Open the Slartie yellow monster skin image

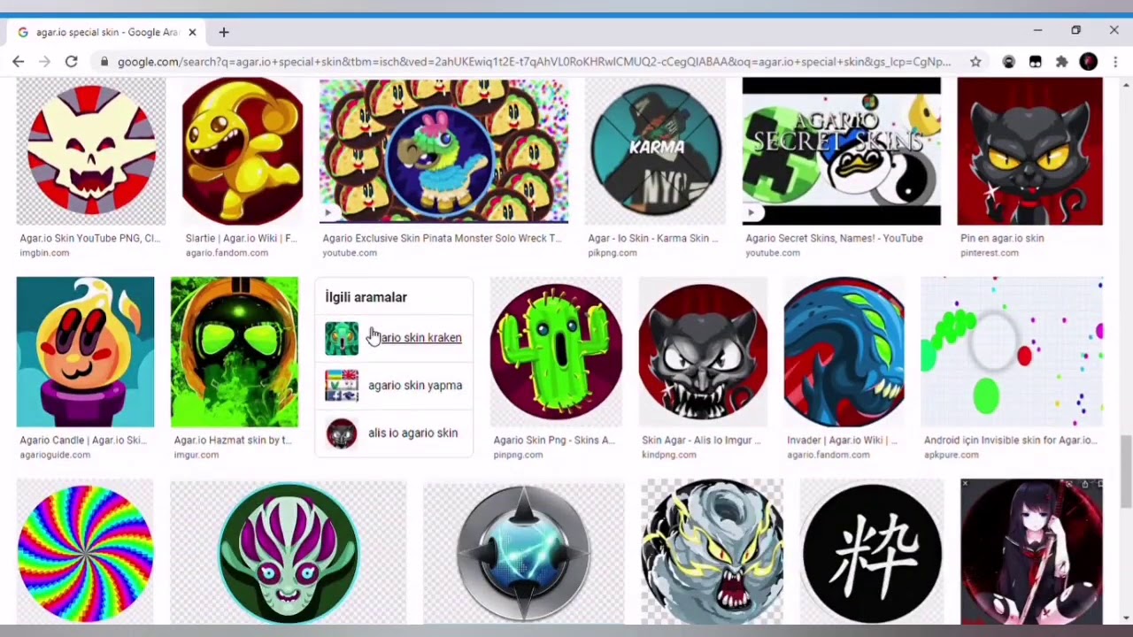point(243,151)
